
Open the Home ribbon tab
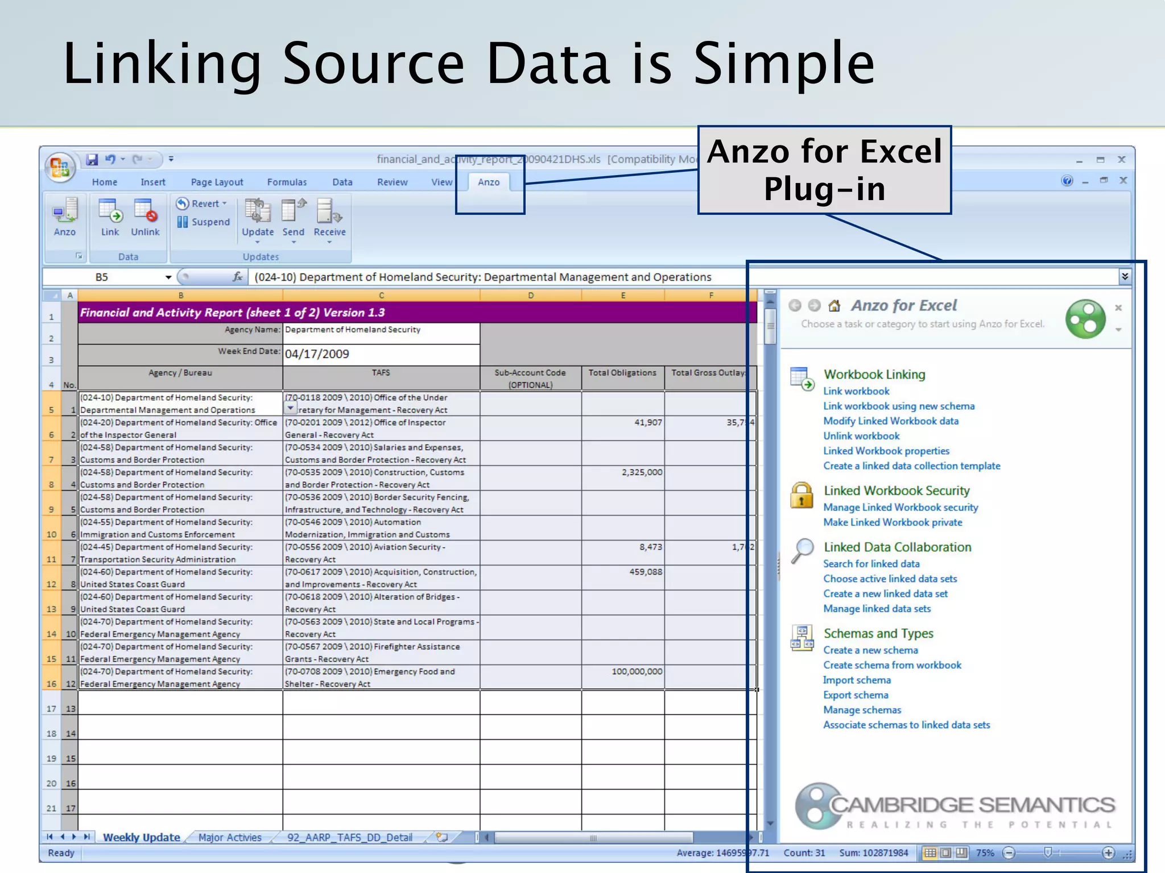105,182
